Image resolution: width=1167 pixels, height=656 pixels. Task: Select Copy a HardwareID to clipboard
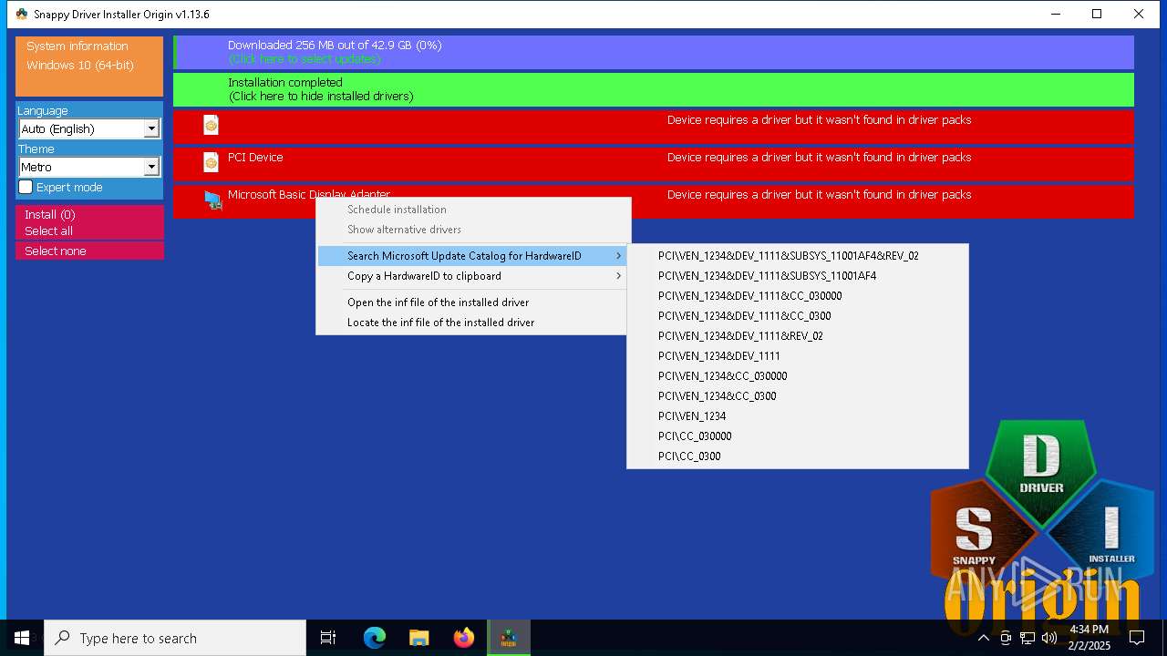[x=472, y=276]
